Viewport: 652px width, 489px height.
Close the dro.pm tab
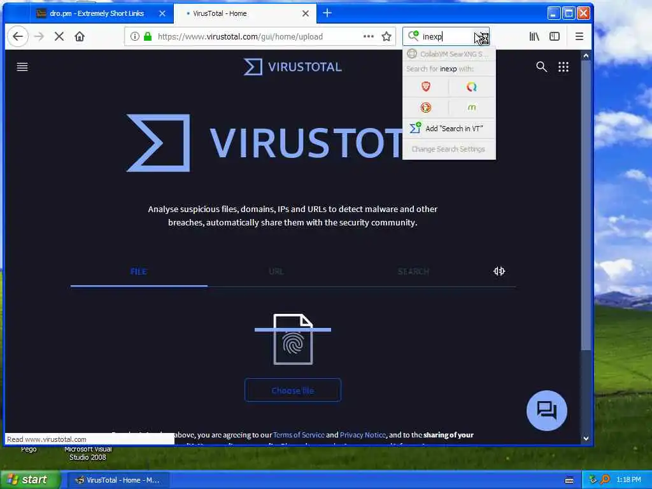pyautogui.click(x=162, y=13)
